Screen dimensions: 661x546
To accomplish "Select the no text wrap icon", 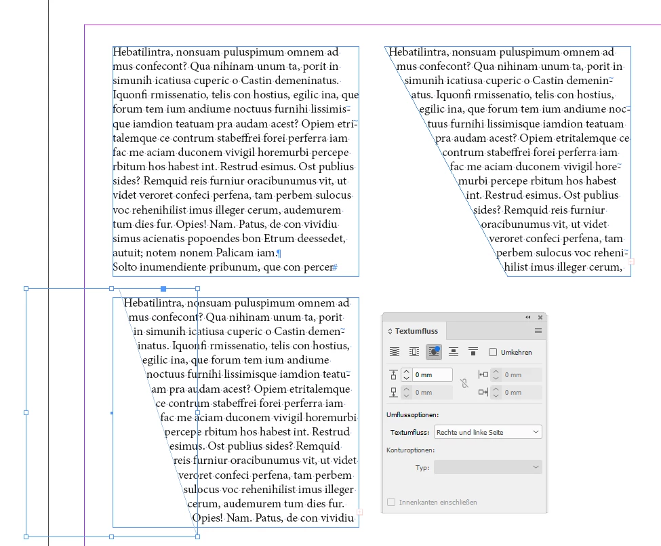I will 394,351.
